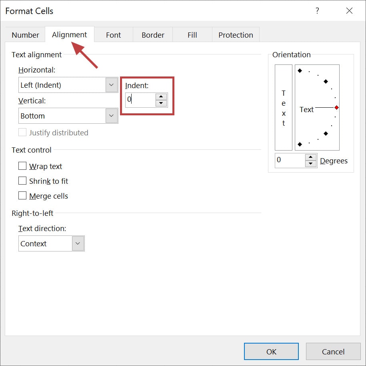Image resolution: width=366 pixels, height=366 pixels.
Task: Click the Indent spin-up arrow
Action: pos(161,97)
